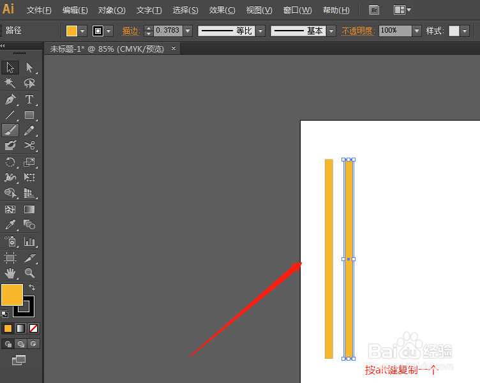Select the Gradient tool
Screen dimensions: 480x383
(29, 209)
